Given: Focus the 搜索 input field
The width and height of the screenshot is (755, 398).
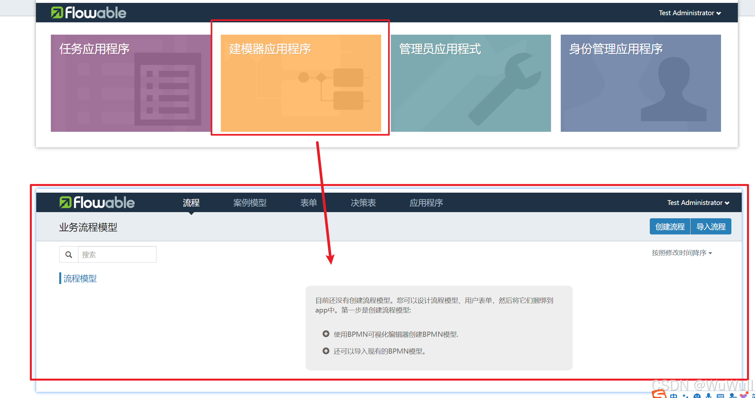Looking at the screenshot, I should click(117, 255).
